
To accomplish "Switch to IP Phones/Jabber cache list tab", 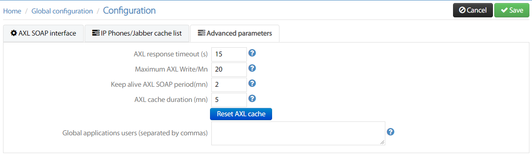I will (137, 33).
